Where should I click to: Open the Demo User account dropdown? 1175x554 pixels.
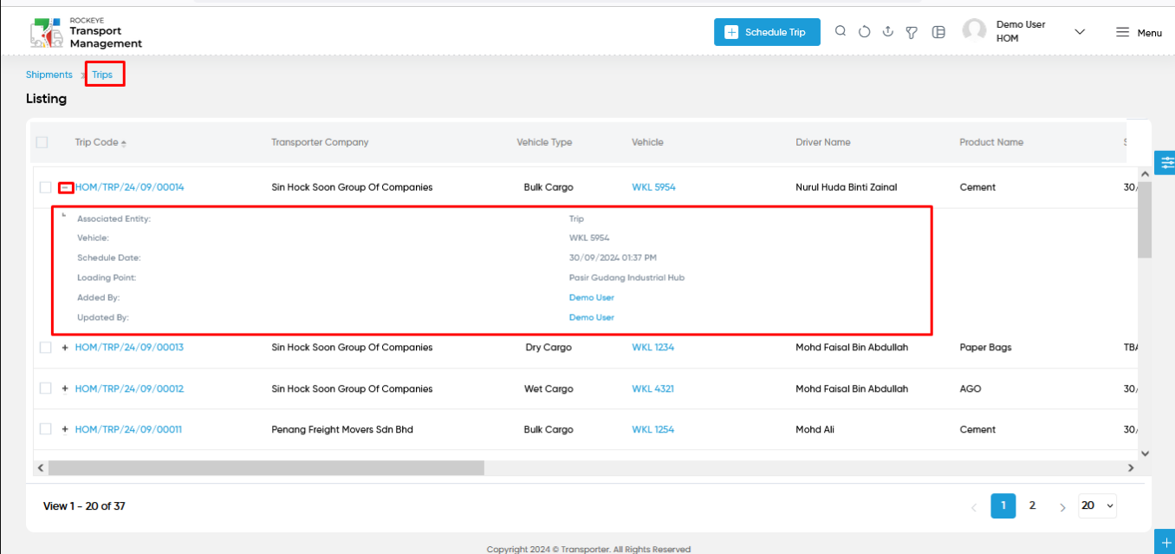point(1080,32)
